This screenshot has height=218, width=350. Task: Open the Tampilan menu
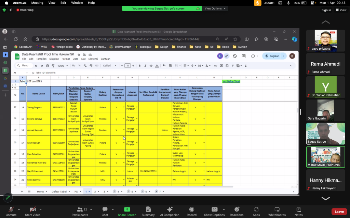(x=41, y=59)
